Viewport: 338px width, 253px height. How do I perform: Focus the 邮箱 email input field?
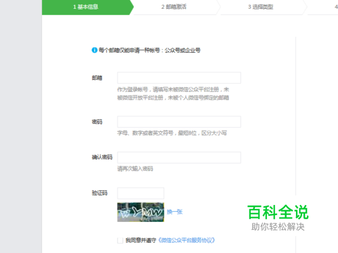pos(179,78)
